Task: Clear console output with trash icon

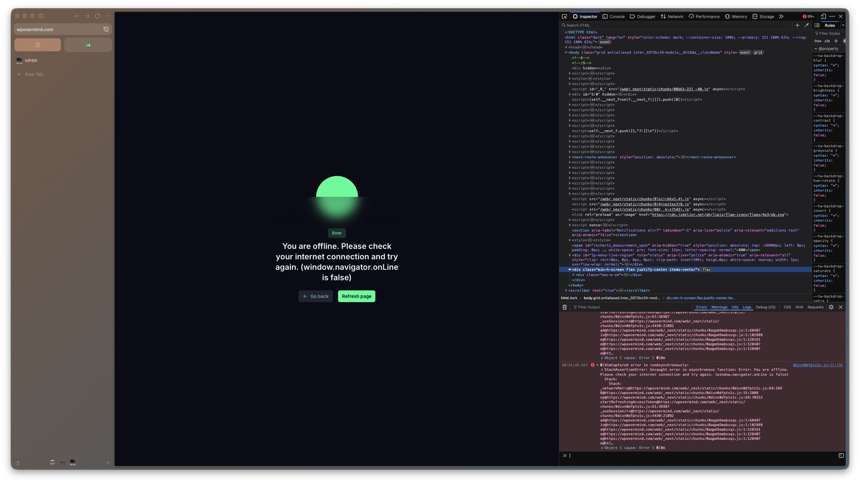Action: [x=564, y=307]
